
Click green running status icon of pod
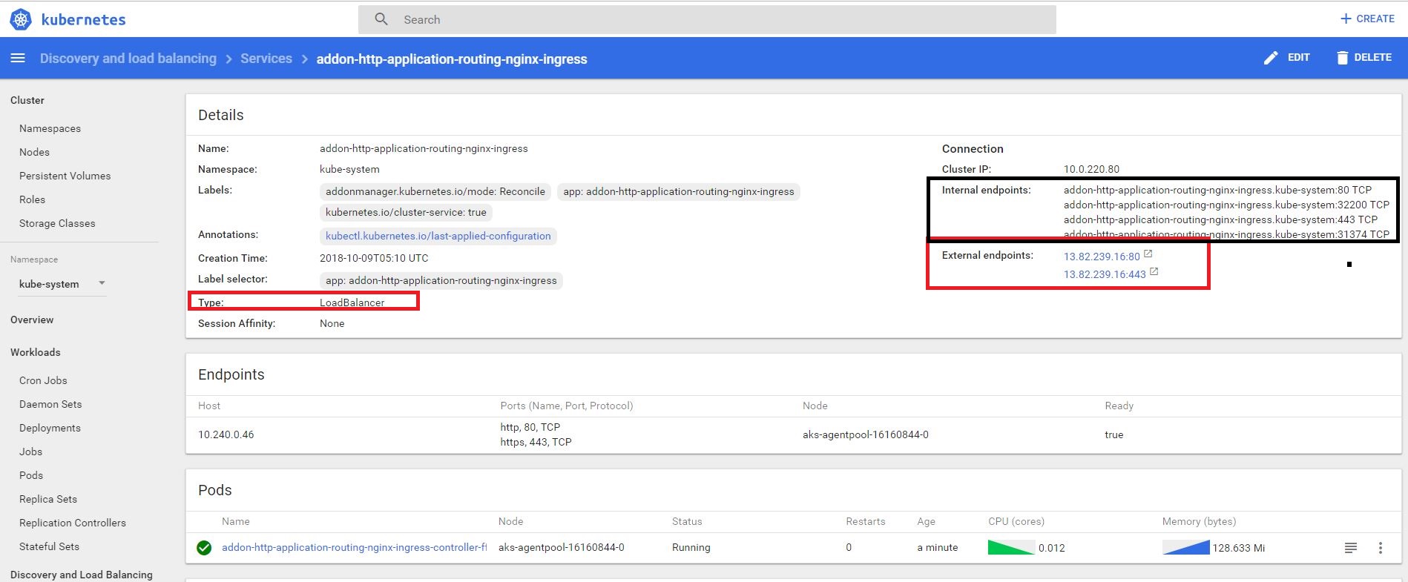click(204, 548)
